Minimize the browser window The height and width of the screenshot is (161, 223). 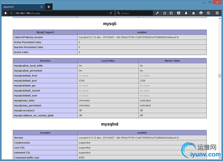[204, 2]
